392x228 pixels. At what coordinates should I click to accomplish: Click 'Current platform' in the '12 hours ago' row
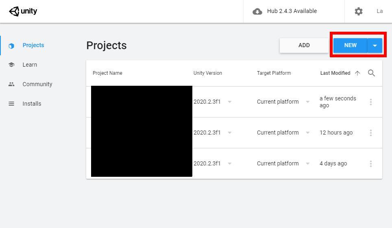pyautogui.click(x=278, y=132)
